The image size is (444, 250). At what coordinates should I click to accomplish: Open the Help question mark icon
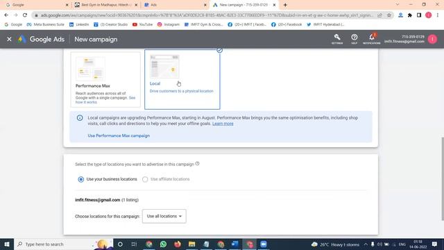point(354,39)
